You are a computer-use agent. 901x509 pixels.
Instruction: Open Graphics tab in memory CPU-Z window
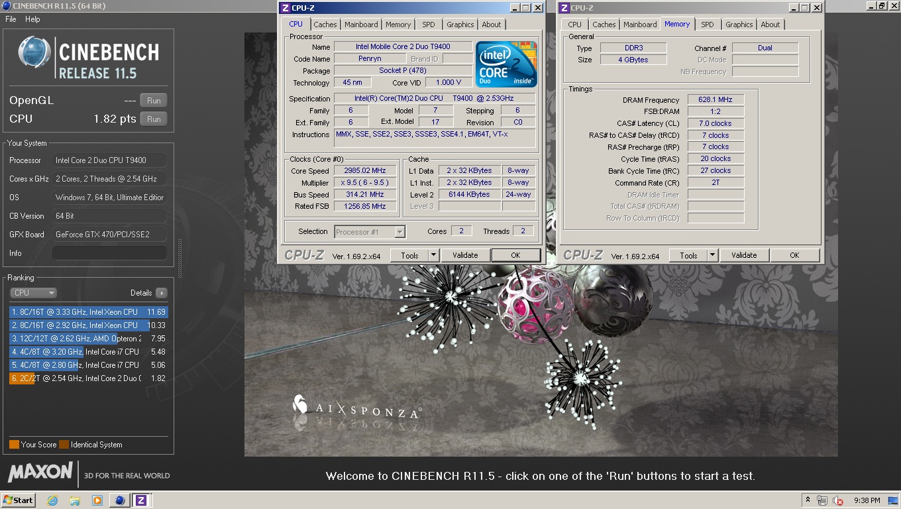[x=739, y=25]
